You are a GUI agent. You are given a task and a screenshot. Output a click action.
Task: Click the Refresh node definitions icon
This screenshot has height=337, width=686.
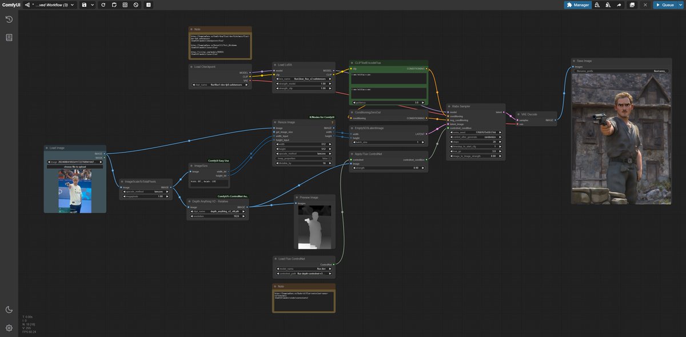tap(103, 5)
